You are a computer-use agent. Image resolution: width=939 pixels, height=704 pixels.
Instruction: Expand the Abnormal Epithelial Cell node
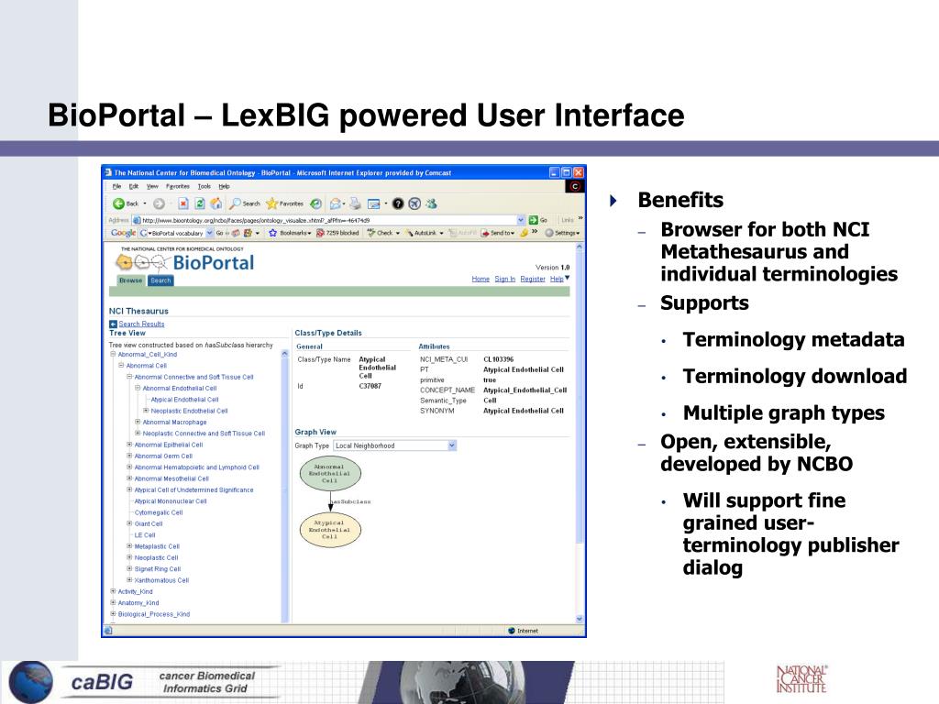click(129, 445)
